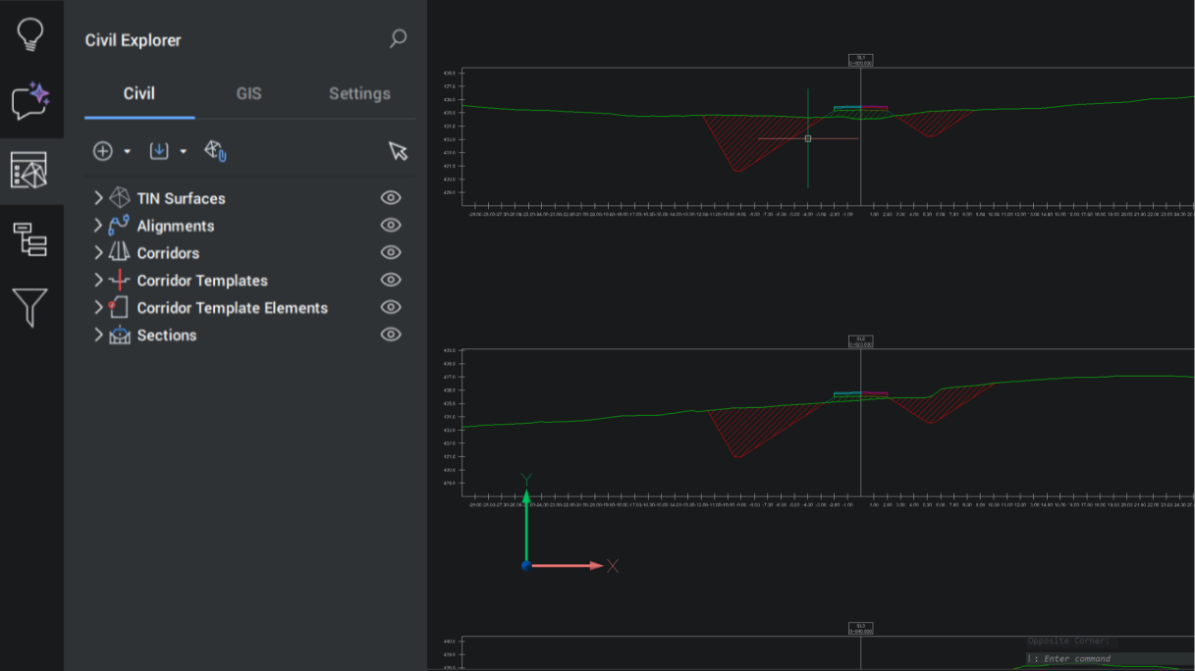Click the 'Enter command' command line field
Screen dimensions: 1195x671
(x=1111, y=659)
